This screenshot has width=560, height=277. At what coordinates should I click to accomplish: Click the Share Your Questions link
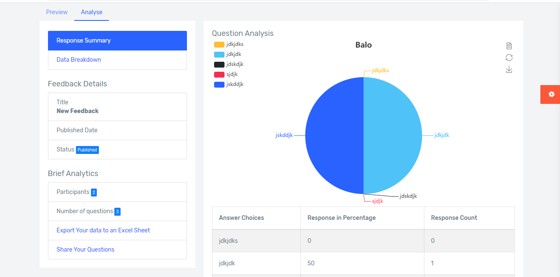[86, 249]
